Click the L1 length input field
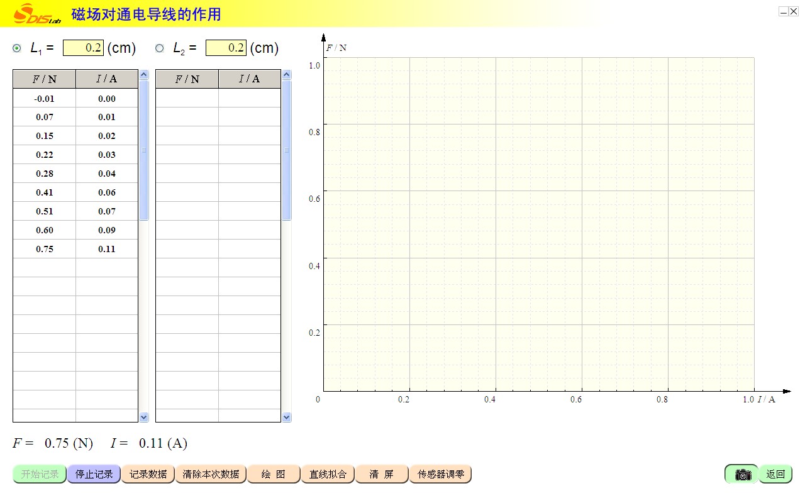 (83, 48)
